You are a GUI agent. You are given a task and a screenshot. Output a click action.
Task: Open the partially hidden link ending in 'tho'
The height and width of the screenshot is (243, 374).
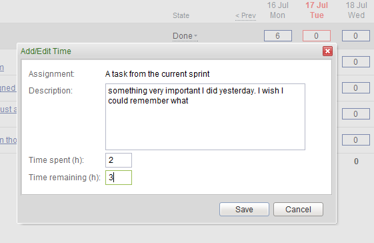click(x=9, y=140)
